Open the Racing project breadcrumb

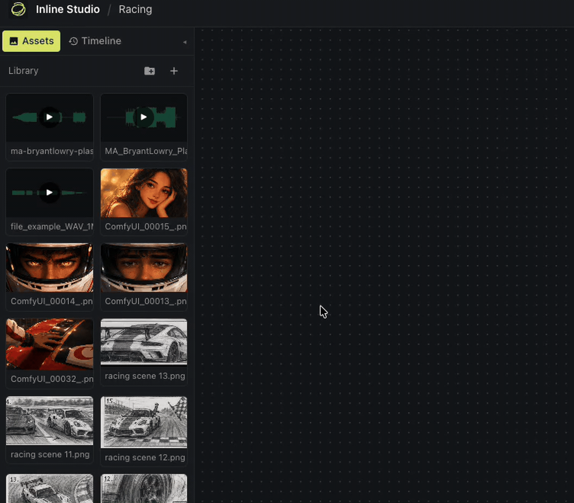point(135,9)
